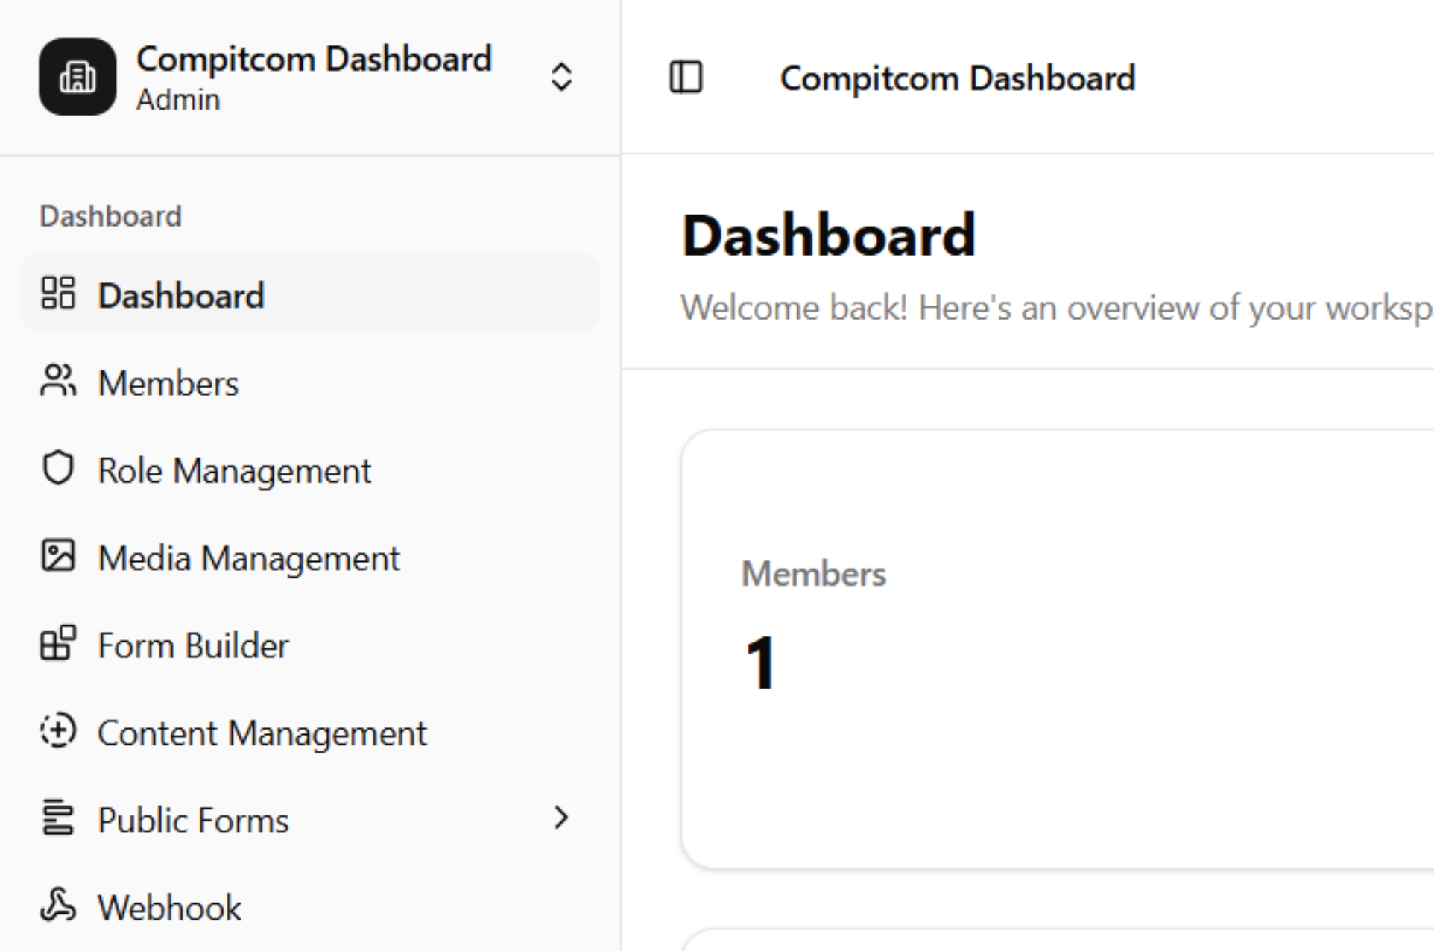This screenshot has width=1434, height=951.
Task: Click the Compitcom Dashboard breadcrumb title
Action: click(x=957, y=78)
